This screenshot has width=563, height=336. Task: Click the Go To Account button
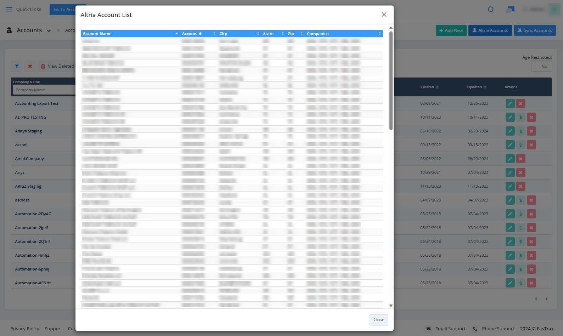tap(63, 10)
